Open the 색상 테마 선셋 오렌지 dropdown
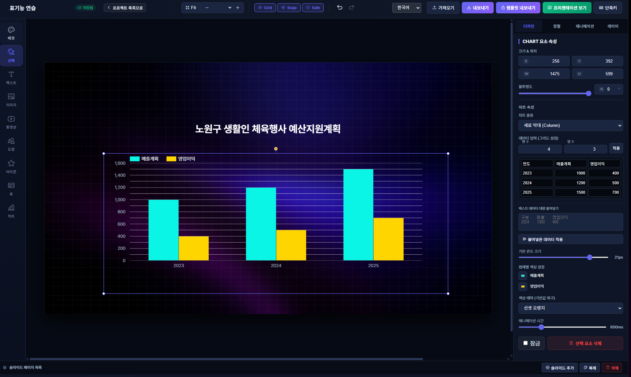Viewport: 631px width, 377px height. tap(571, 308)
